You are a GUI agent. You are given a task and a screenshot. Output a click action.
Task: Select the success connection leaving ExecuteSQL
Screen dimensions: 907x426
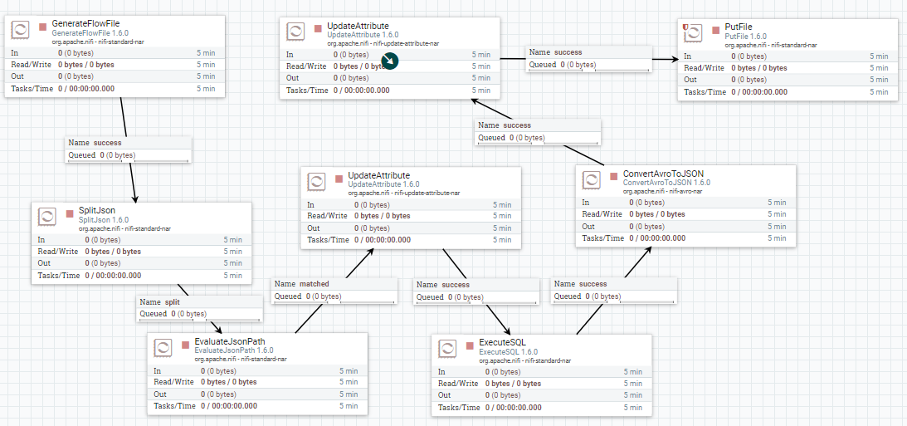(x=613, y=290)
